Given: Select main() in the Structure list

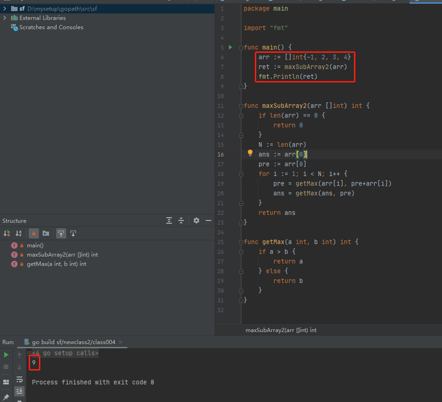Looking at the screenshot, I should click(x=35, y=245).
